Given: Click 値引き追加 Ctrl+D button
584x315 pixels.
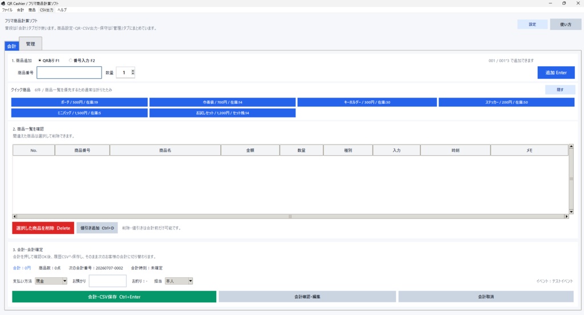Looking at the screenshot, I should pos(97,228).
